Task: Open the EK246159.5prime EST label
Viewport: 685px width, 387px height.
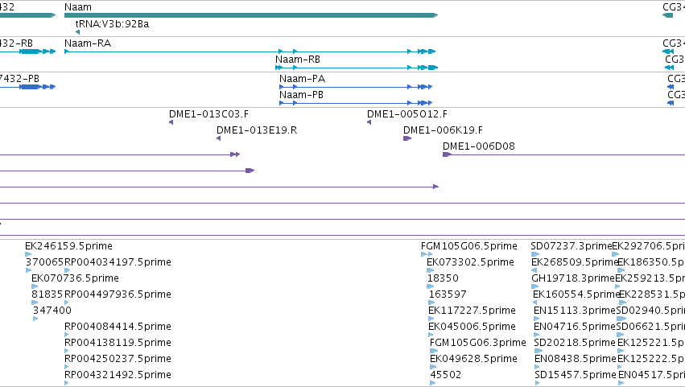Action: click(68, 246)
